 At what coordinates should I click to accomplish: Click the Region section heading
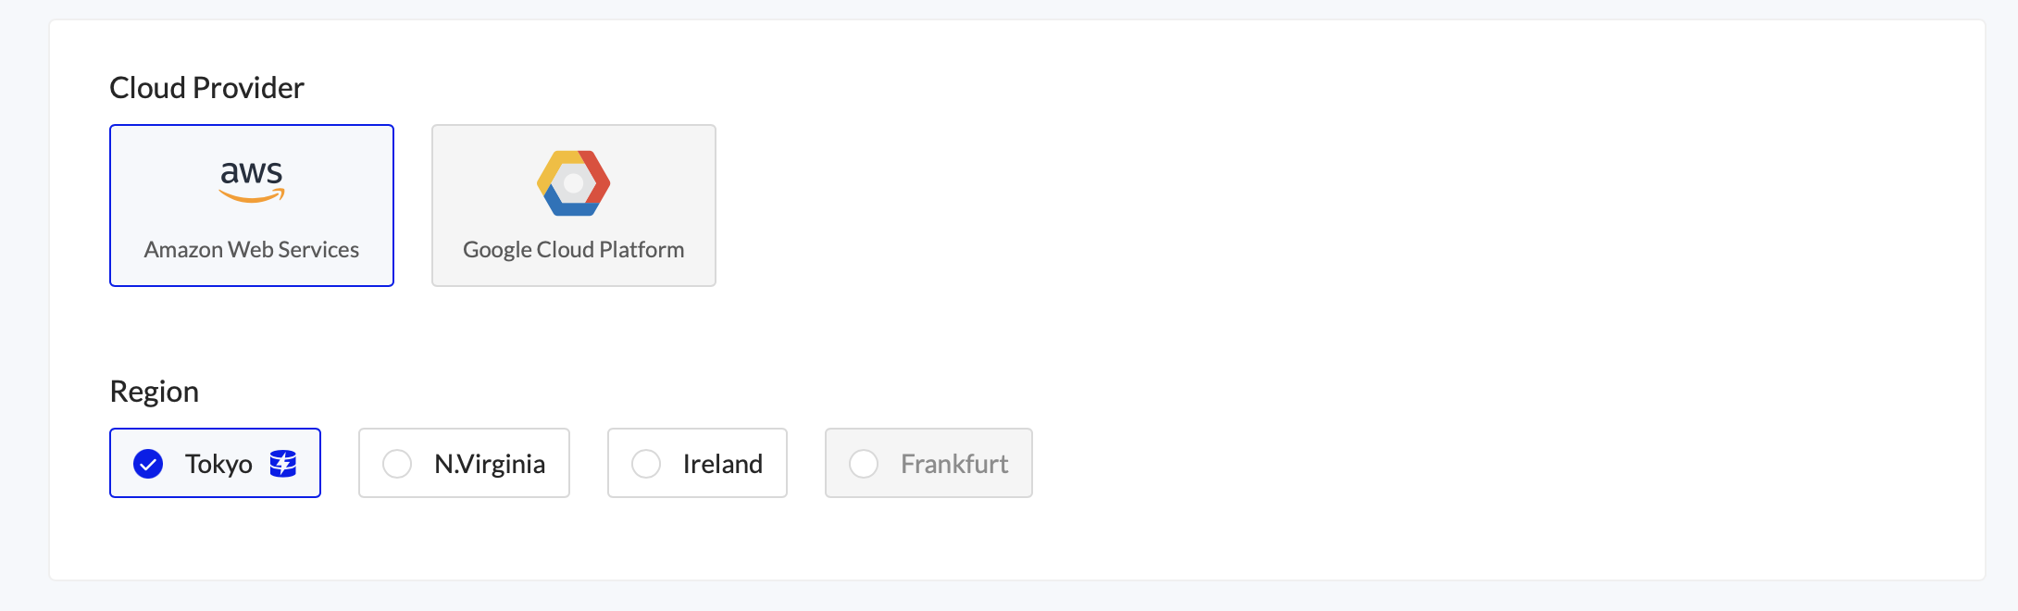point(154,392)
